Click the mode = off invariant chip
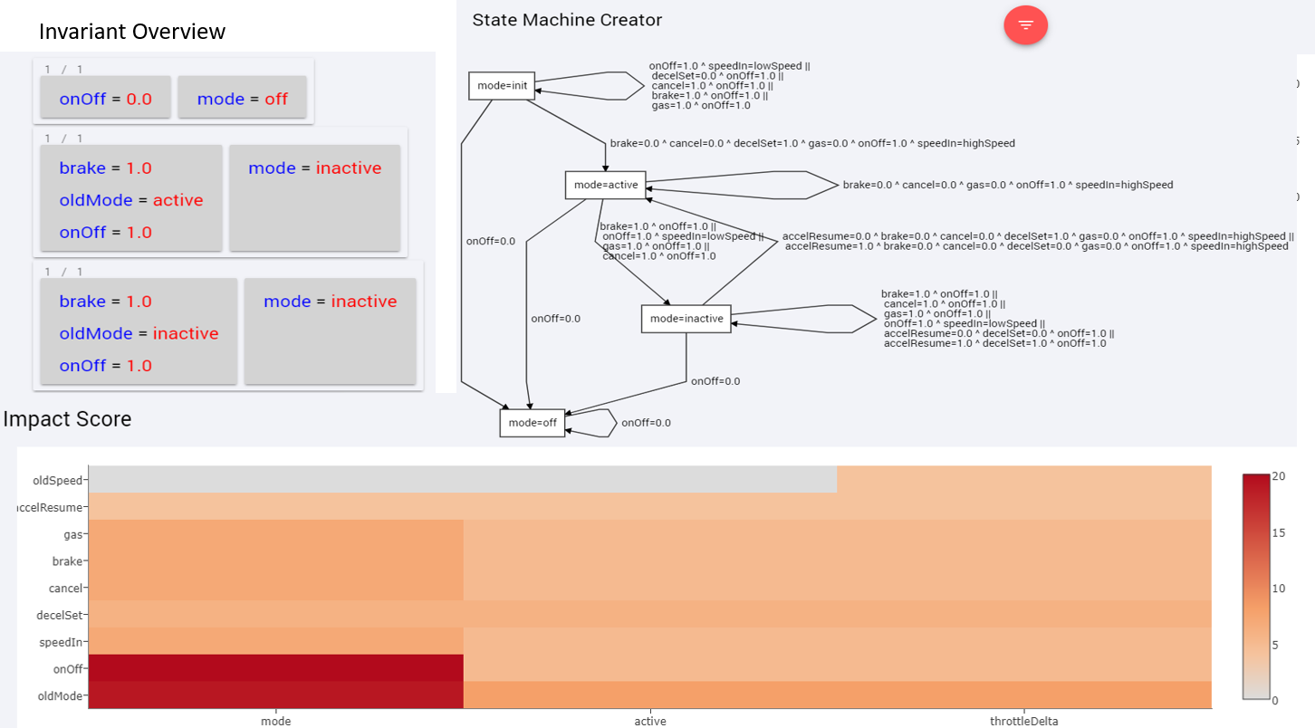Image resolution: width=1315 pixels, height=728 pixels. coord(243,99)
